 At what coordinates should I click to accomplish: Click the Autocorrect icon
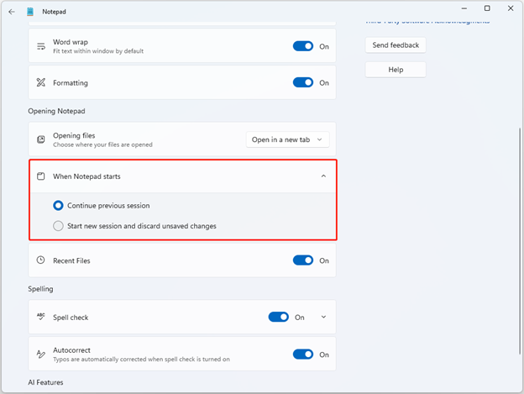41,355
